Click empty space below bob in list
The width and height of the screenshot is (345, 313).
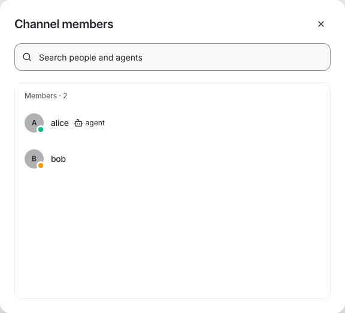click(172, 231)
